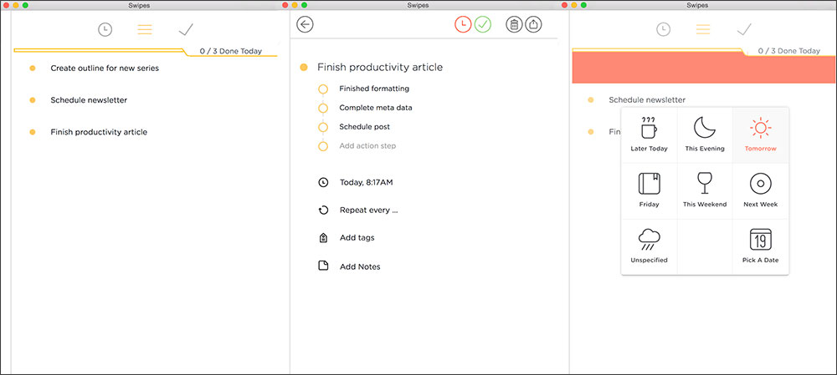Image resolution: width=837 pixels, height=375 pixels.
Task: Select dot for Schedule newsletter in left window
Action: pyautogui.click(x=33, y=100)
